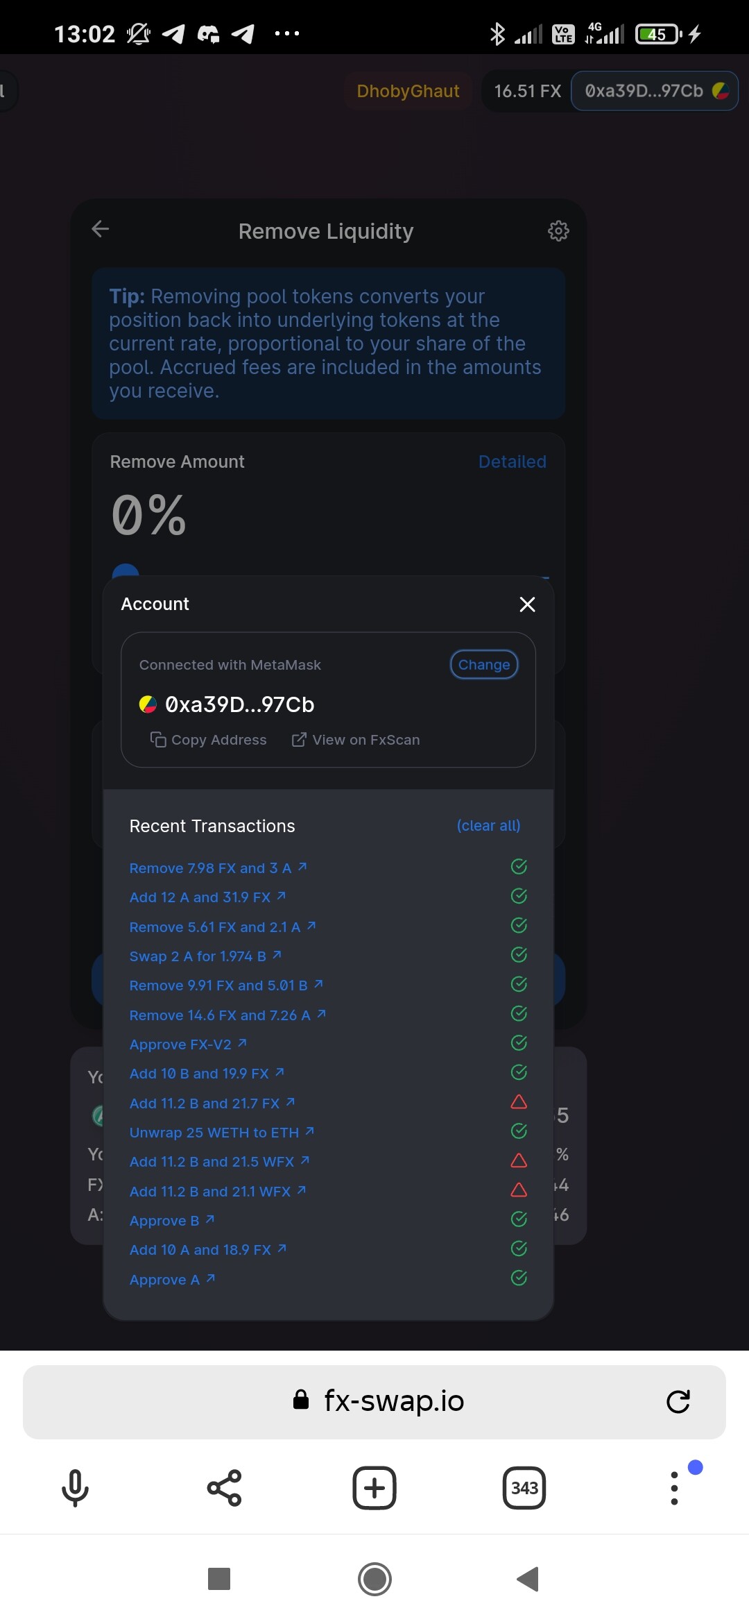
Task: Open the browser share icon
Action: click(x=225, y=1488)
